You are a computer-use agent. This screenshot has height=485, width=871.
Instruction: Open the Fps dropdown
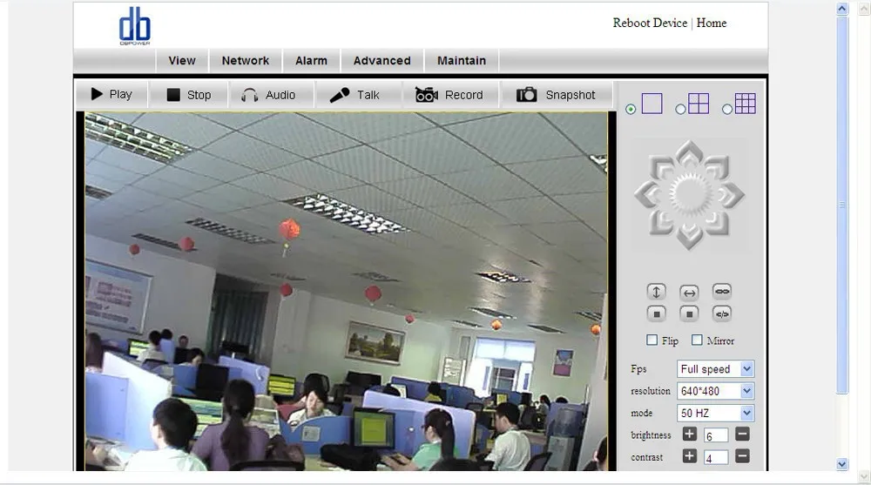[x=715, y=369]
